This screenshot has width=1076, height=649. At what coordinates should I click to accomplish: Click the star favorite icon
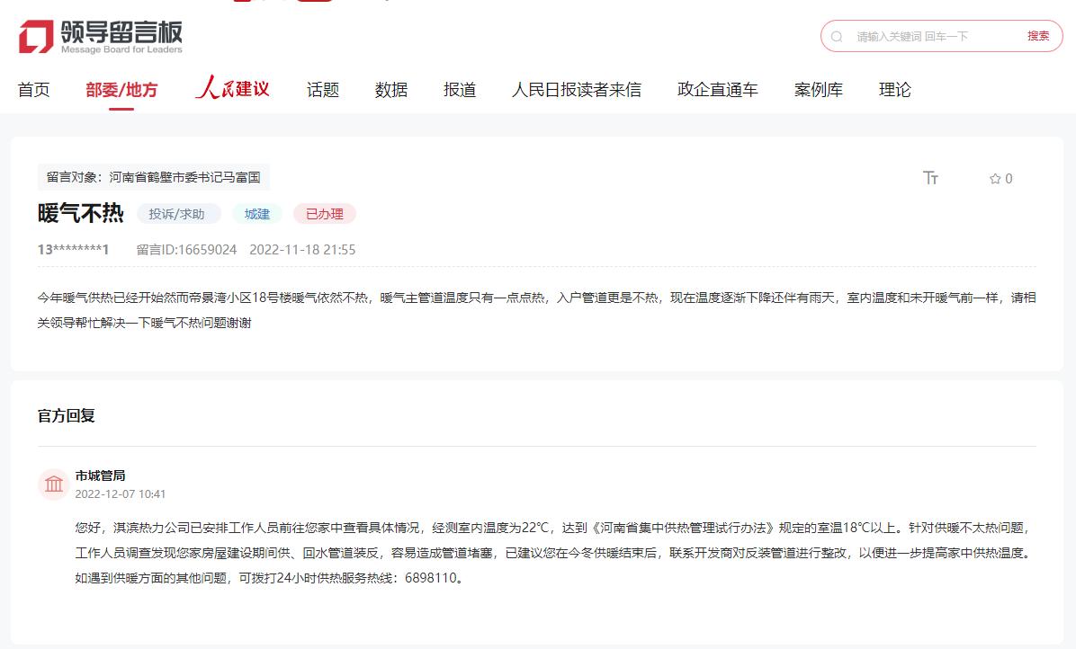pyautogui.click(x=995, y=179)
